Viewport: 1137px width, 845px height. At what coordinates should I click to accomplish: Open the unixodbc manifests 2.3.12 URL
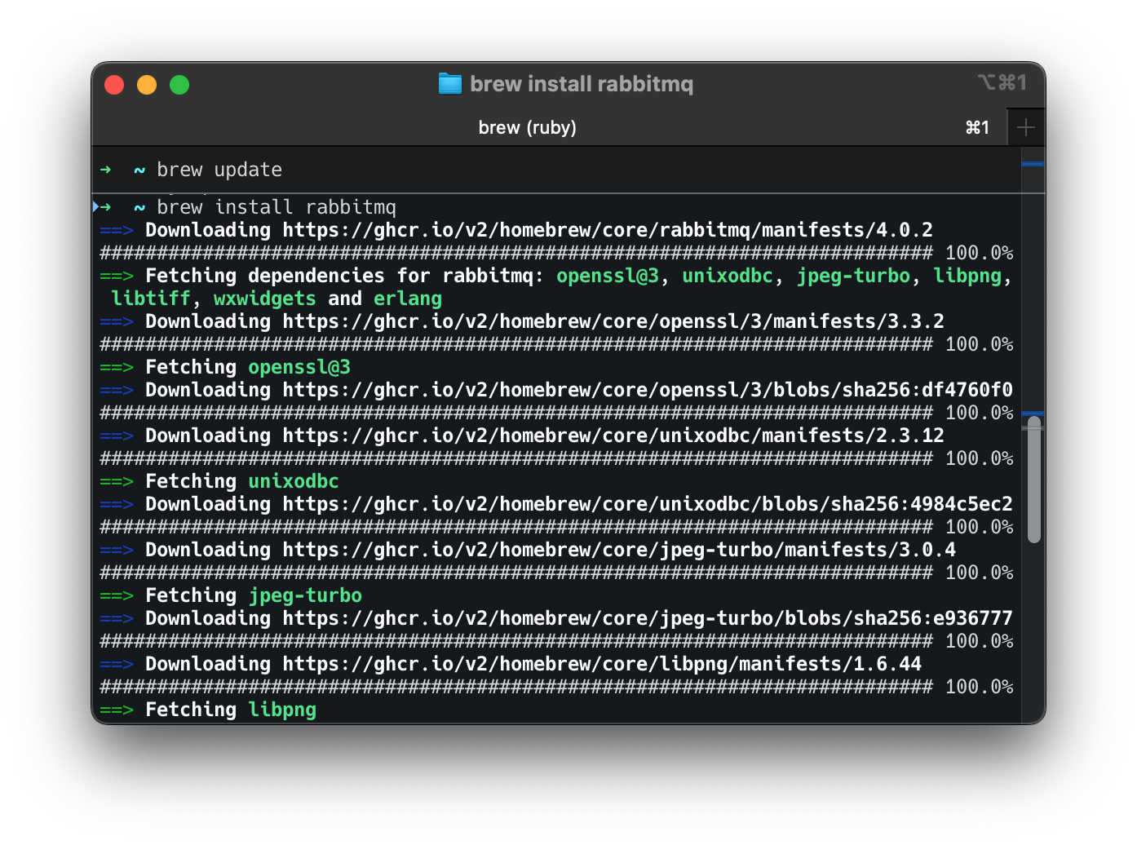click(x=613, y=436)
